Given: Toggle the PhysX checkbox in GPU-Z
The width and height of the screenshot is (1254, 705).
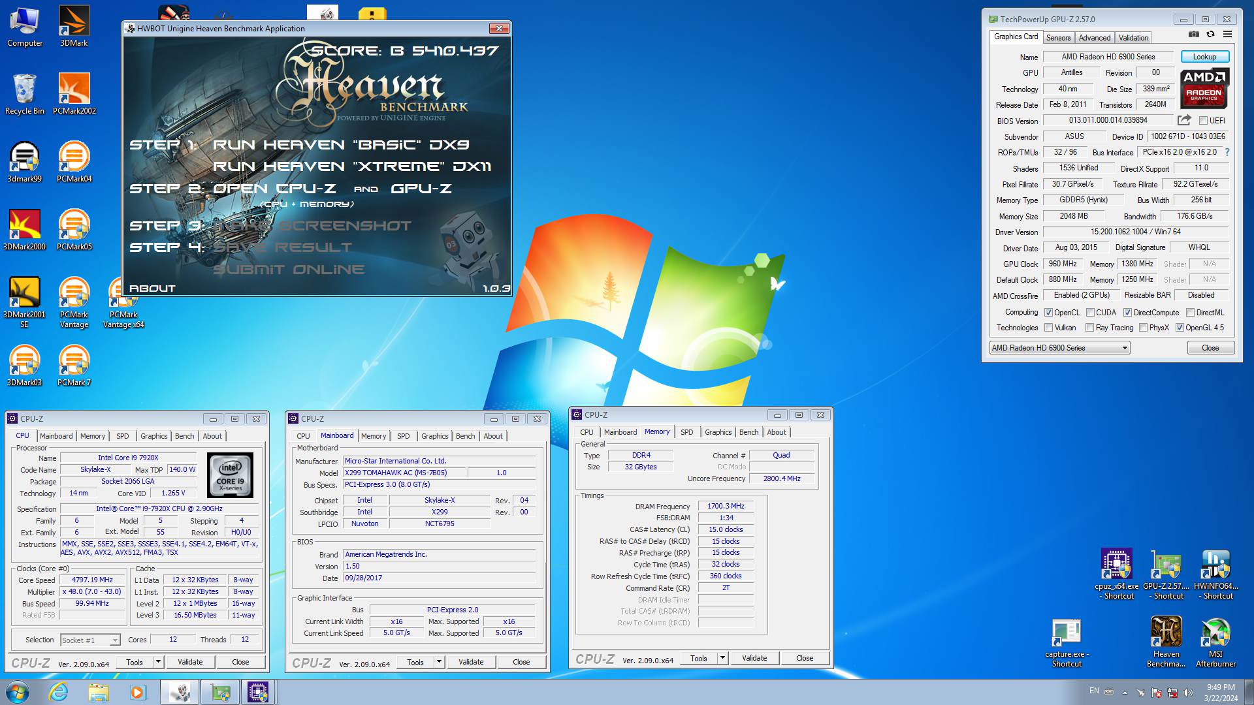Looking at the screenshot, I should 1143,328.
